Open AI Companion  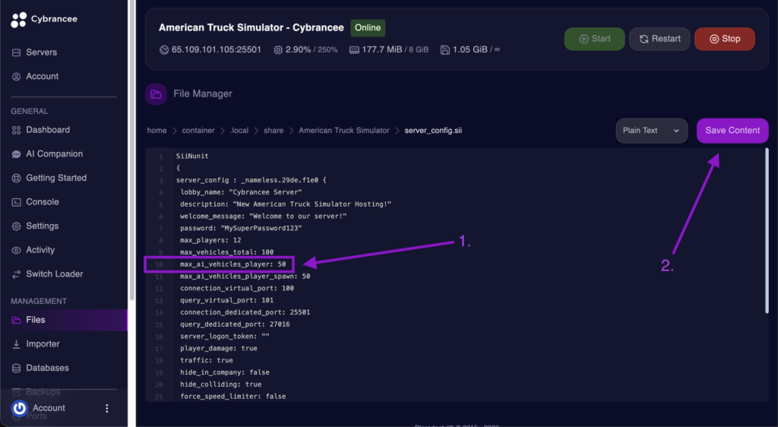[x=54, y=153]
